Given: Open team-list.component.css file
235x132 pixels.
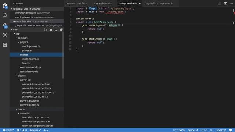Looking at the screenshot, I should pos(36,117).
